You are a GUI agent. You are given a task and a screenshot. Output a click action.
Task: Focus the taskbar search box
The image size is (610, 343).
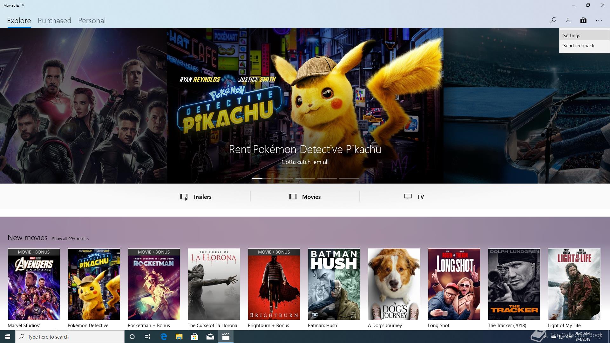[x=70, y=337]
